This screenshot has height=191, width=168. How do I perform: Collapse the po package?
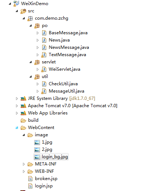click(x=31, y=26)
